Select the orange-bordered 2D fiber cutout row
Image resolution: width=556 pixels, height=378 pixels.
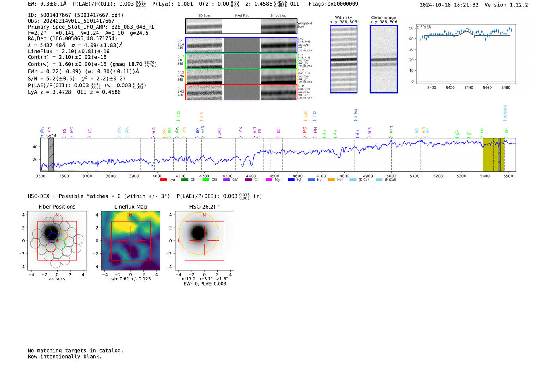pos(241,77)
